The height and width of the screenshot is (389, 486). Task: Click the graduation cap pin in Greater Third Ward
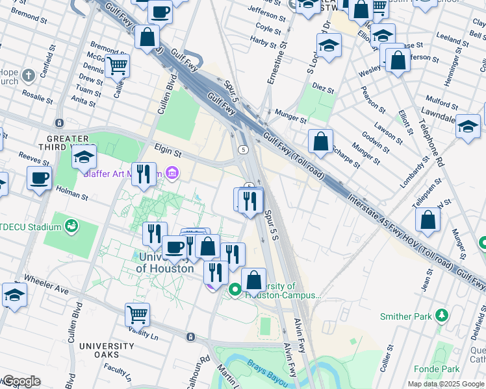[x=84, y=157]
